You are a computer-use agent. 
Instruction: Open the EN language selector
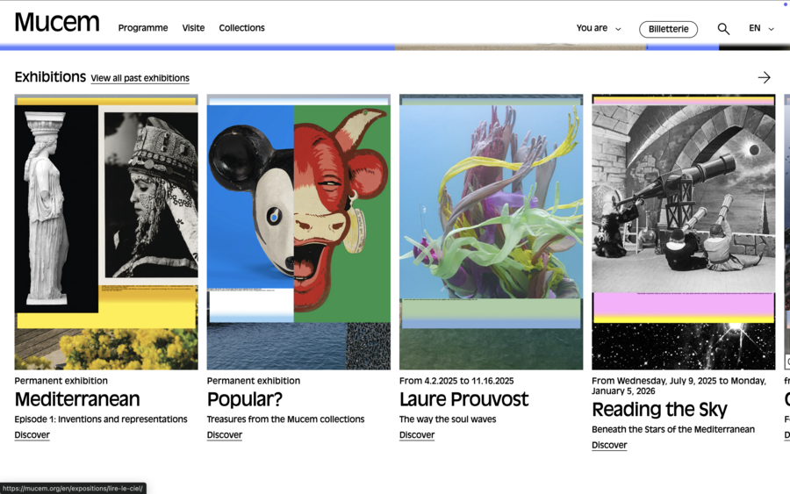tap(761, 28)
